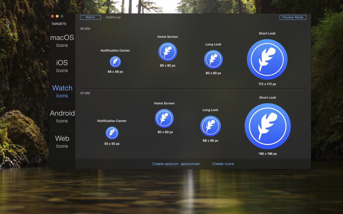Click the 38 MM Short Look feather icon

click(267, 59)
